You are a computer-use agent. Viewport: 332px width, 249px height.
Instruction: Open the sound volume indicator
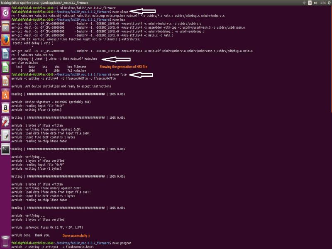coord(315,3)
